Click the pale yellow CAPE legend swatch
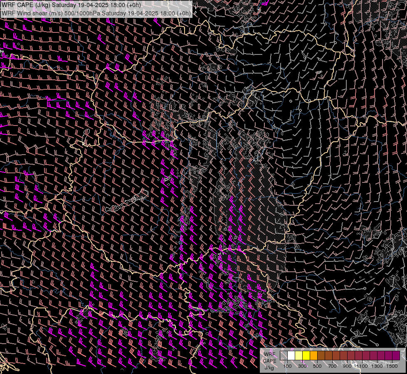 (299, 356)
